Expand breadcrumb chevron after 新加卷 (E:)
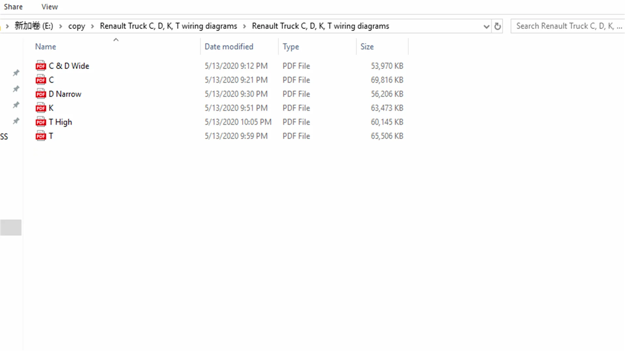Image resolution: width=625 pixels, height=351 pixels. (61, 26)
